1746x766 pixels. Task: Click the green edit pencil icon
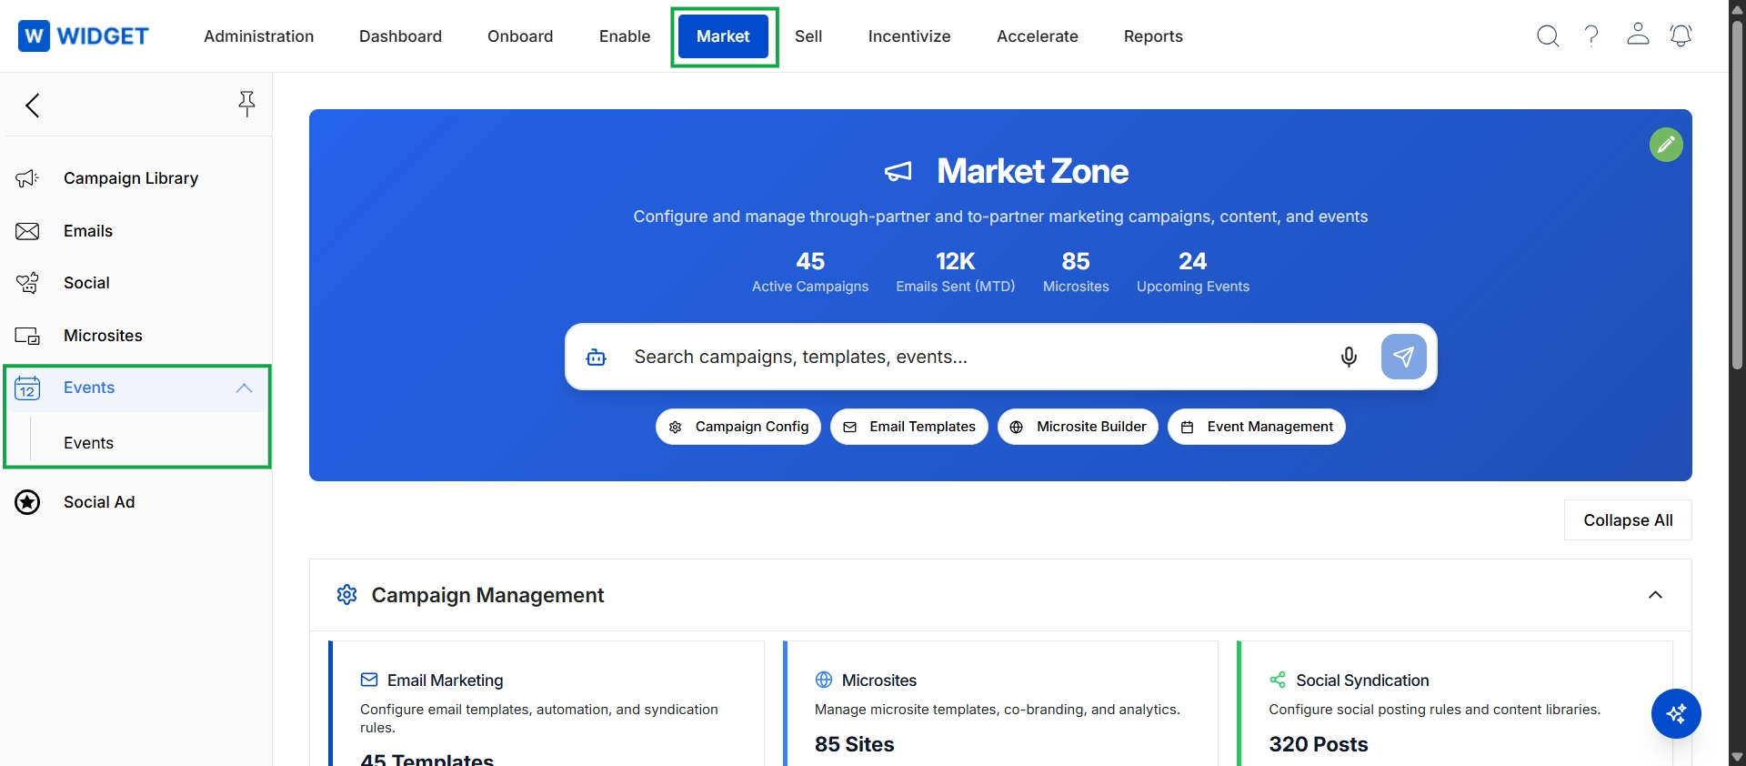point(1666,145)
